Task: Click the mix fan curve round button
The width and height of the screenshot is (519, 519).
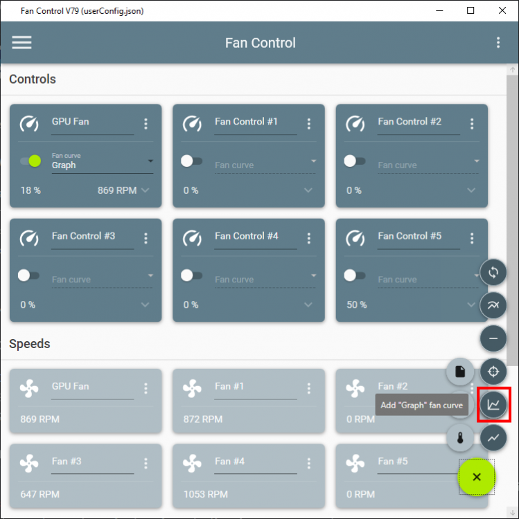Action: (493, 305)
